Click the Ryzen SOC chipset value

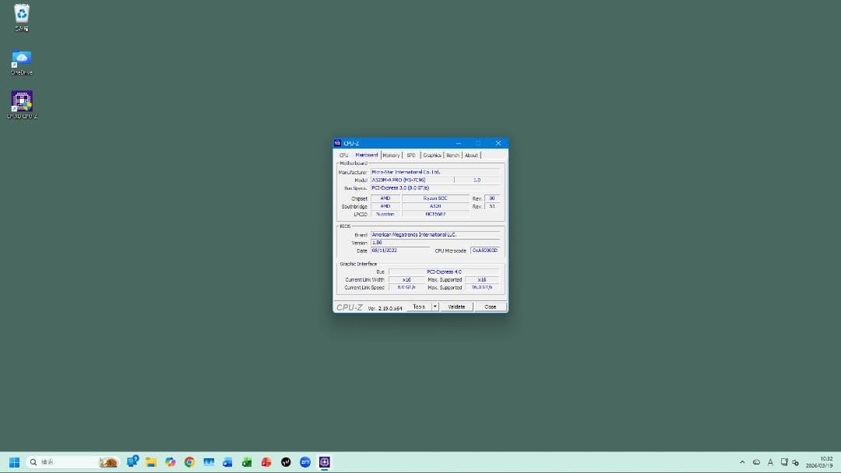pyautogui.click(x=435, y=198)
